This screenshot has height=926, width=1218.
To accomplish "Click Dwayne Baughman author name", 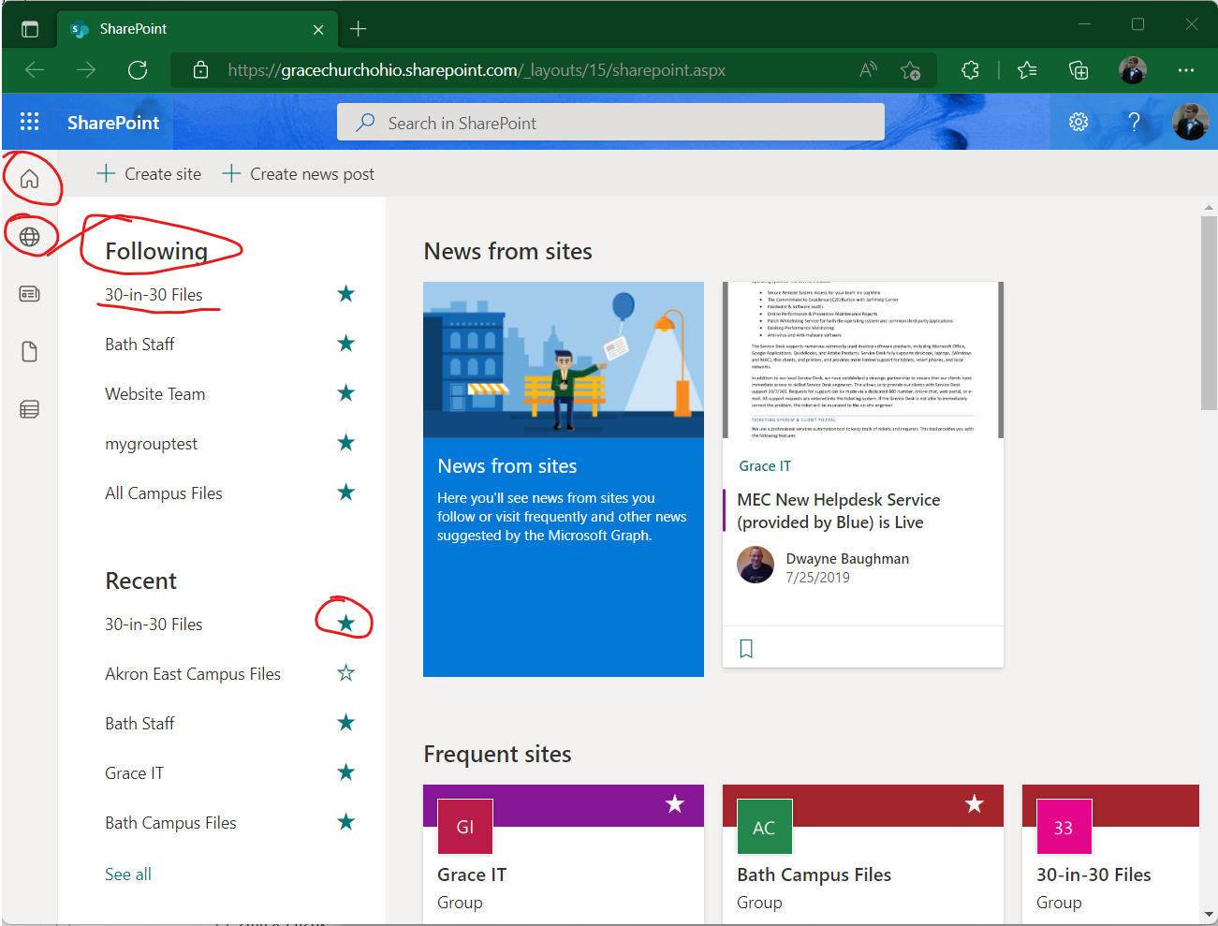I will [847, 559].
